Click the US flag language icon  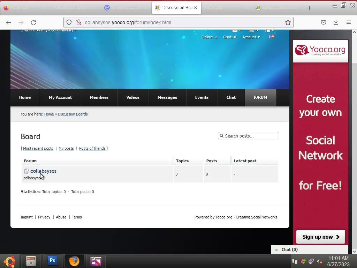point(271,36)
